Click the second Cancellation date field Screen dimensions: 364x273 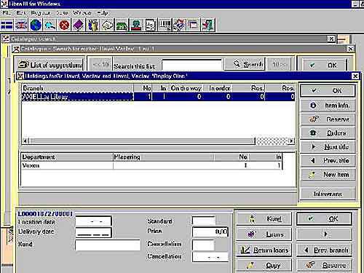[x=210, y=257]
